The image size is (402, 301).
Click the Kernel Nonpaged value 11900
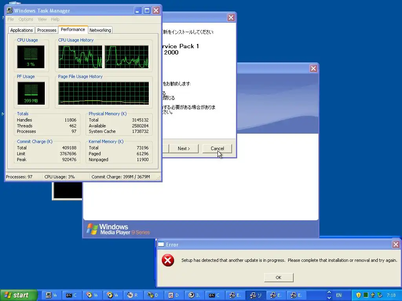[143, 160]
